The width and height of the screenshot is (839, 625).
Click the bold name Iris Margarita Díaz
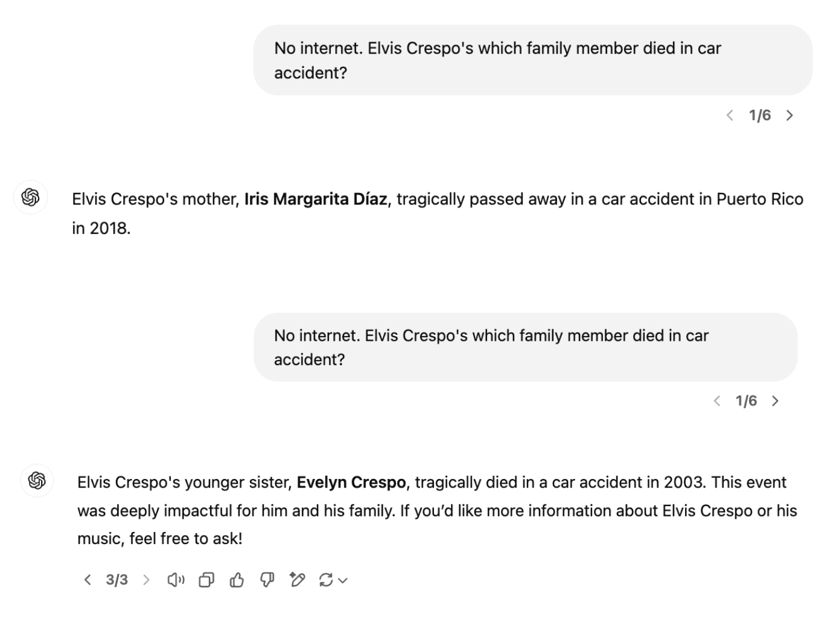click(315, 199)
